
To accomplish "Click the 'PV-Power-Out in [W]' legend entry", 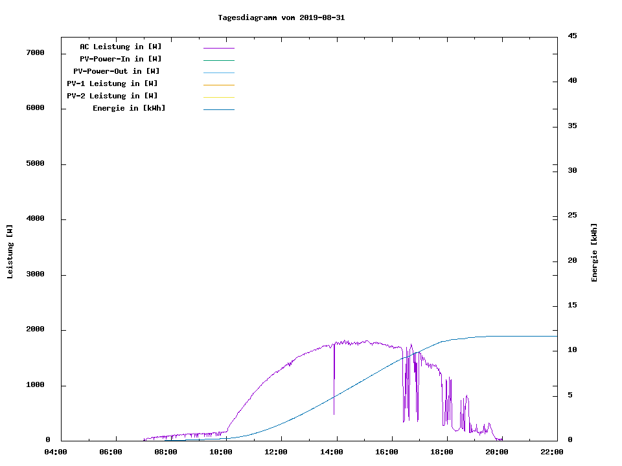I will coord(117,71).
